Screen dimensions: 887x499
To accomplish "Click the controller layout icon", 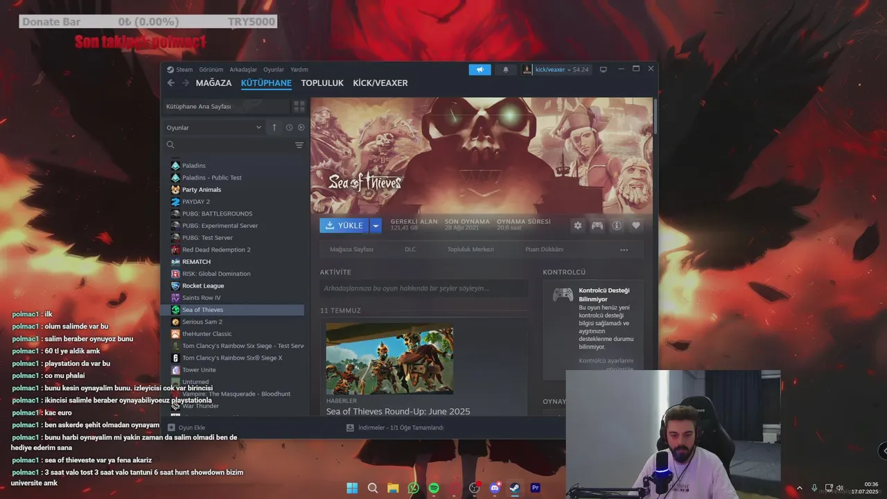I will point(597,225).
